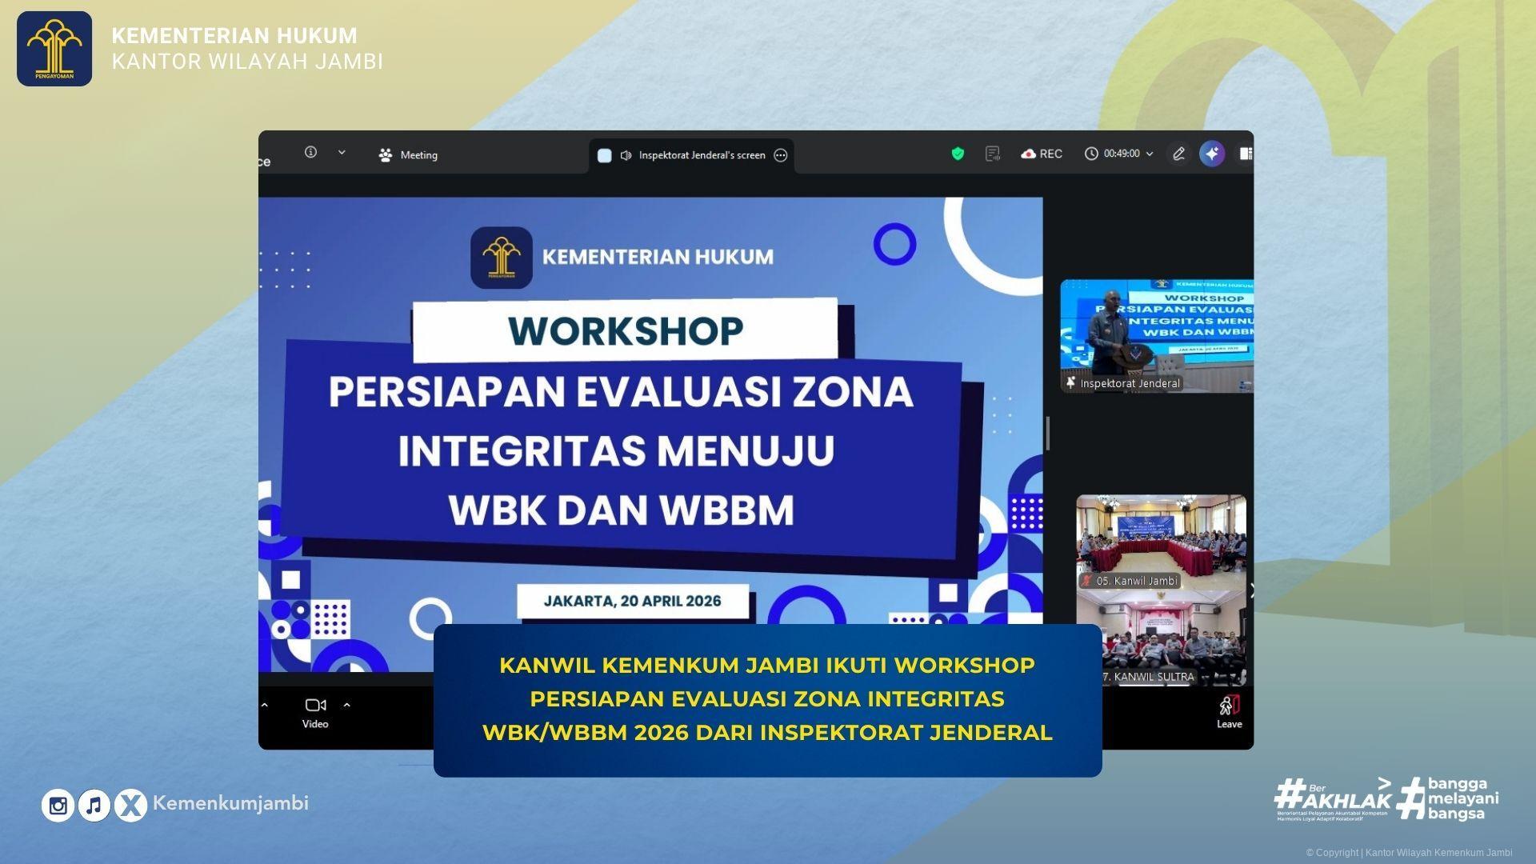
Task: Select the Meeting tab
Action: pos(408,154)
